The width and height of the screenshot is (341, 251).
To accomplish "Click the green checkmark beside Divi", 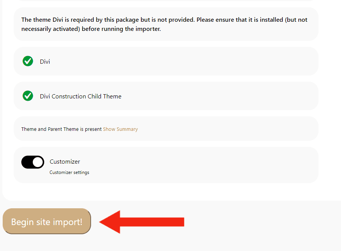I will pyautogui.click(x=28, y=61).
